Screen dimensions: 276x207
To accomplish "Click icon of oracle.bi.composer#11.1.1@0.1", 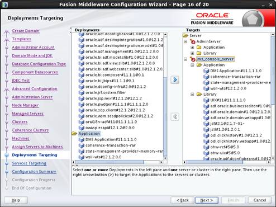I will [x=82, y=75].
